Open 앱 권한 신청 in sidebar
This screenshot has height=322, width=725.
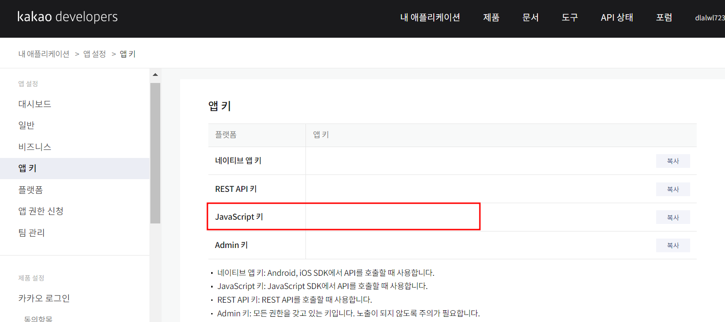(x=41, y=211)
